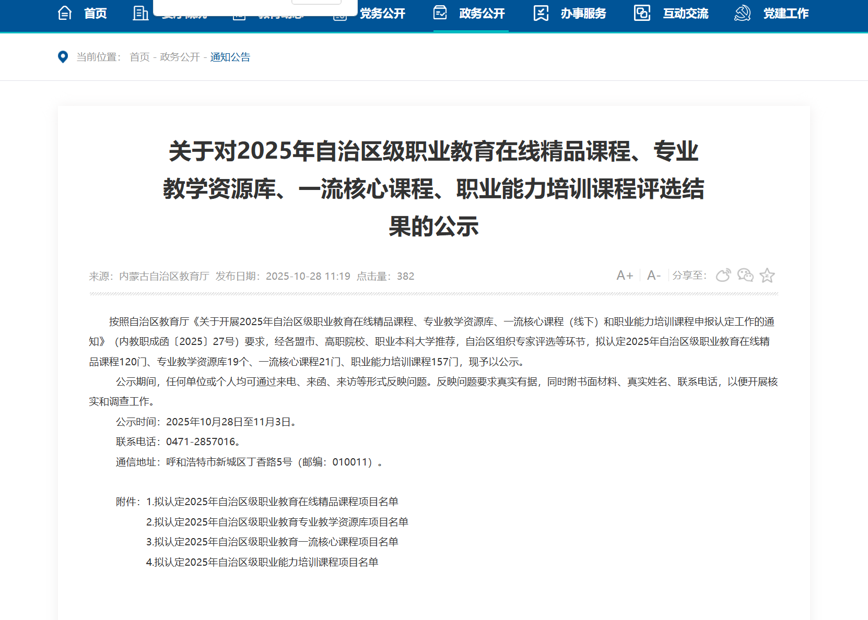Open the 通知公告 breadcrumb link

click(230, 57)
